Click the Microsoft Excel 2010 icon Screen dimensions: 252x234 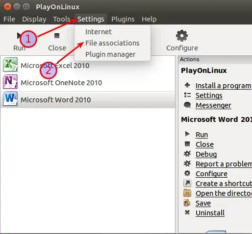[10, 65]
